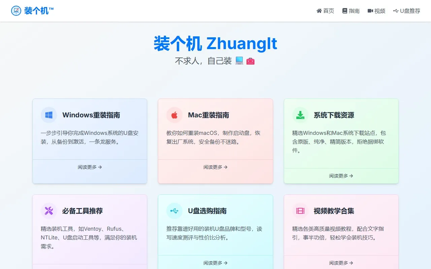Click 阅读更多 on the U盘选购指南 card
This screenshot has height=269, width=431.
point(215,263)
